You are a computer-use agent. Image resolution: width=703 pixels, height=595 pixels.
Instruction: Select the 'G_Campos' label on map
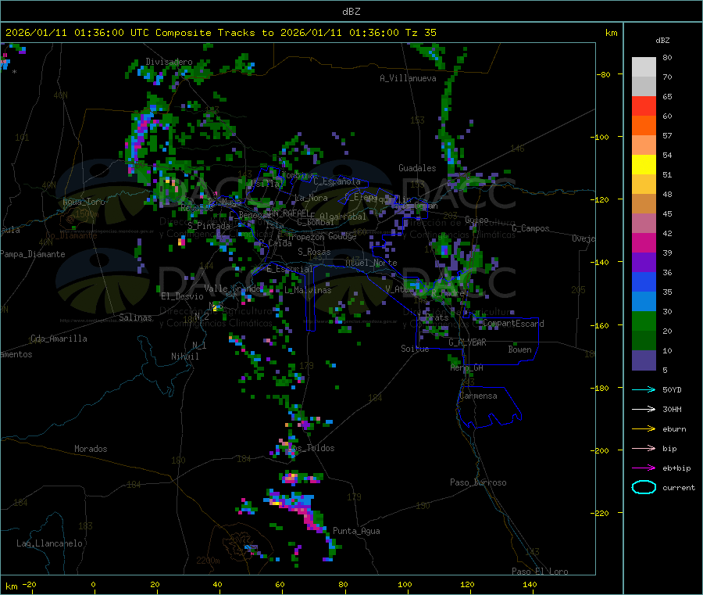(x=530, y=228)
